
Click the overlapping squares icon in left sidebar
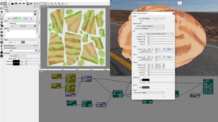click(2, 25)
